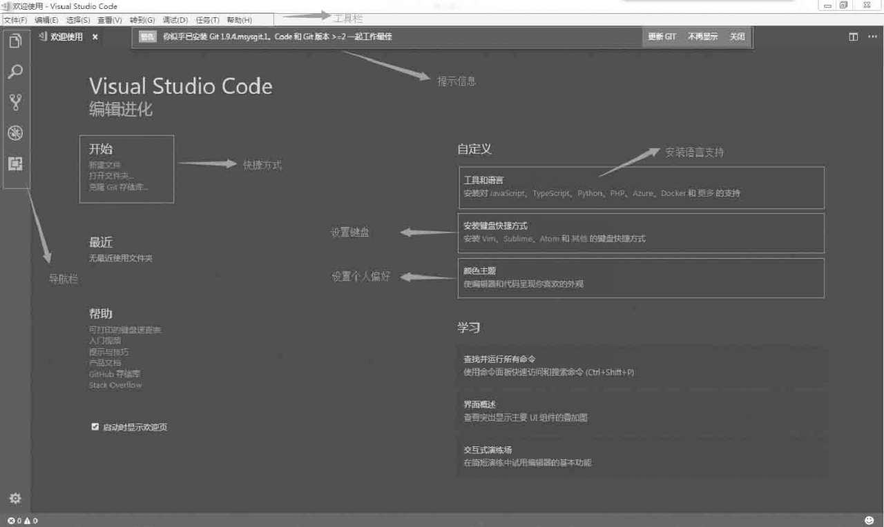Click the split editor icon
884x527 pixels.
click(854, 37)
